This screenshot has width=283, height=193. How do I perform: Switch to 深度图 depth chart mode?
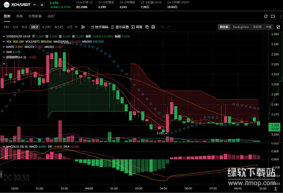point(257,27)
